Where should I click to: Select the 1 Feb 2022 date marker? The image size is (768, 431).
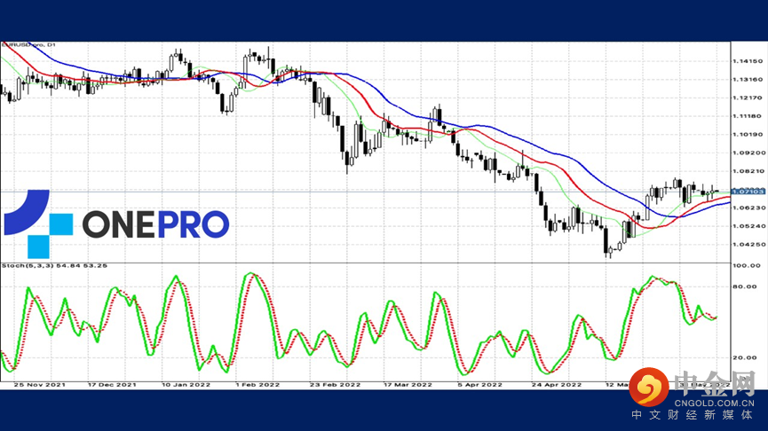(x=257, y=385)
